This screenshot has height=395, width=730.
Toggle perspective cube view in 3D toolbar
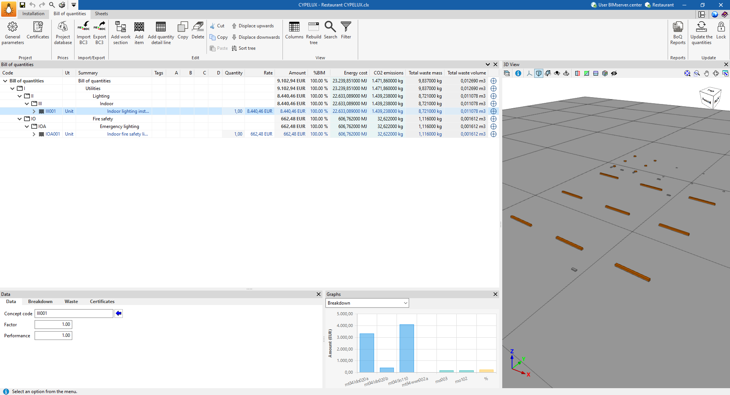tap(539, 73)
